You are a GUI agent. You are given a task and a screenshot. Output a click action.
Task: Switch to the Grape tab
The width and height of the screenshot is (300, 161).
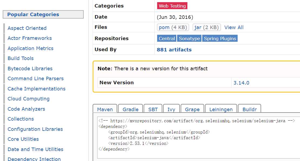[192, 109]
